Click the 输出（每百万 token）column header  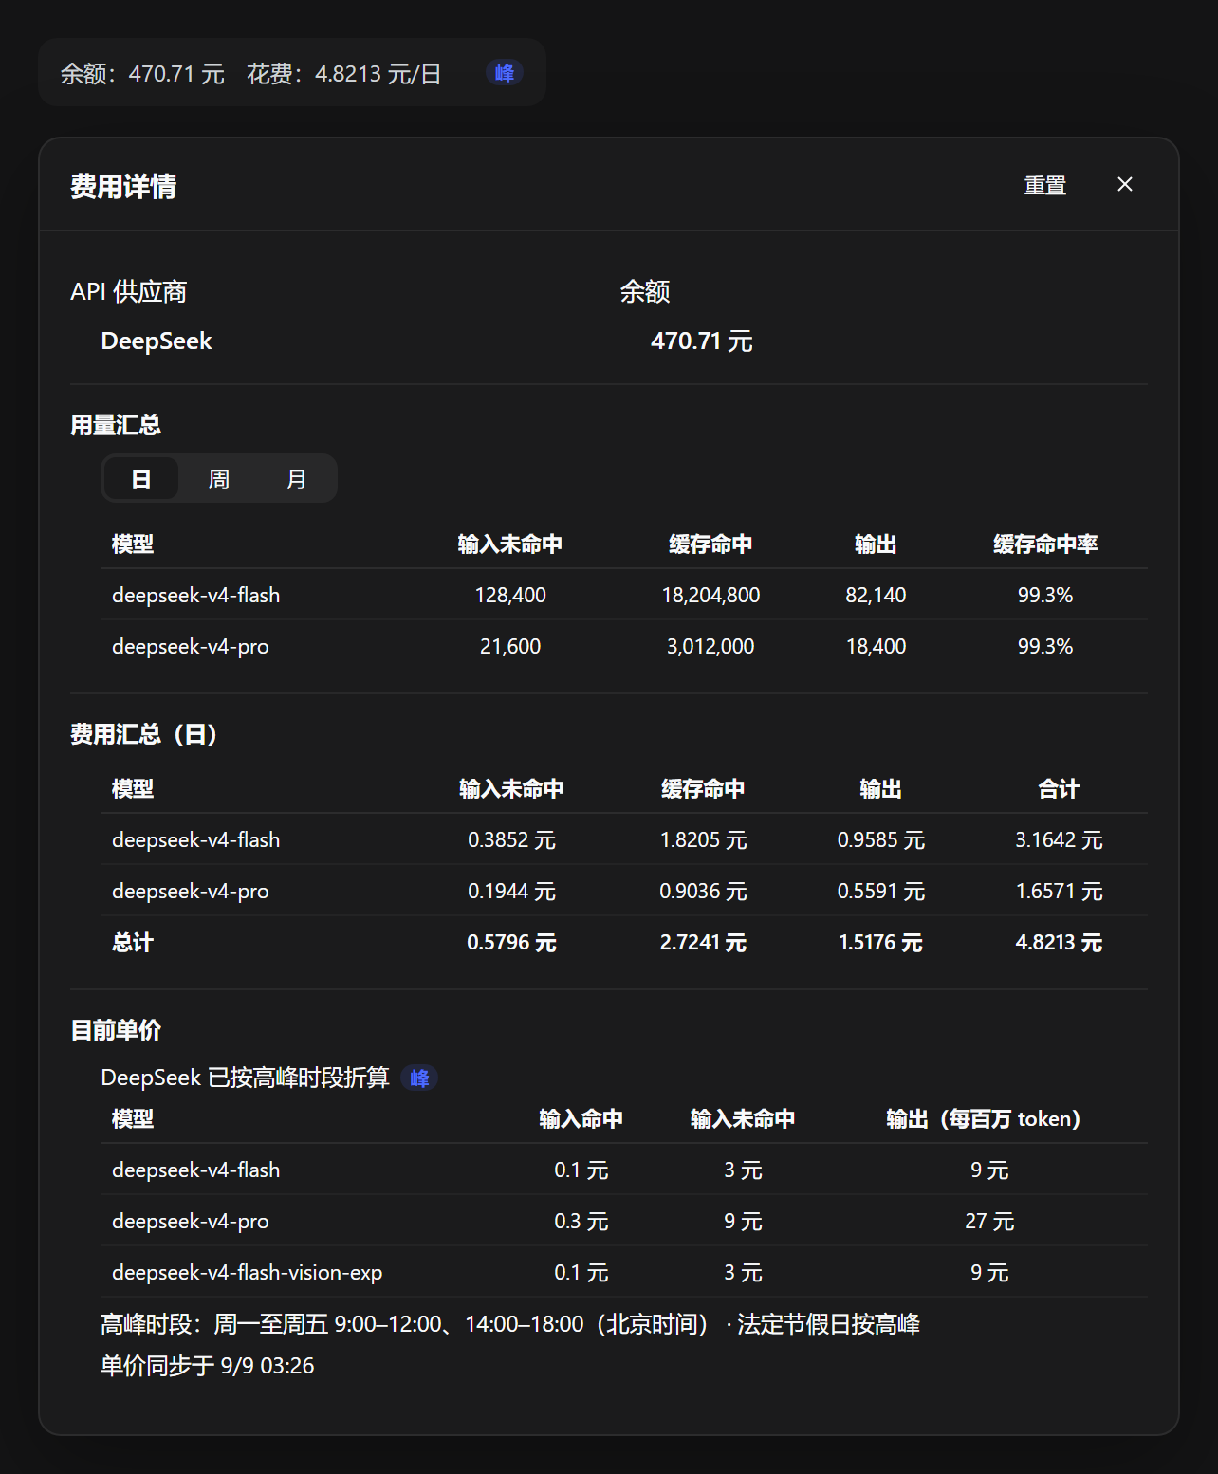point(983,1119)
